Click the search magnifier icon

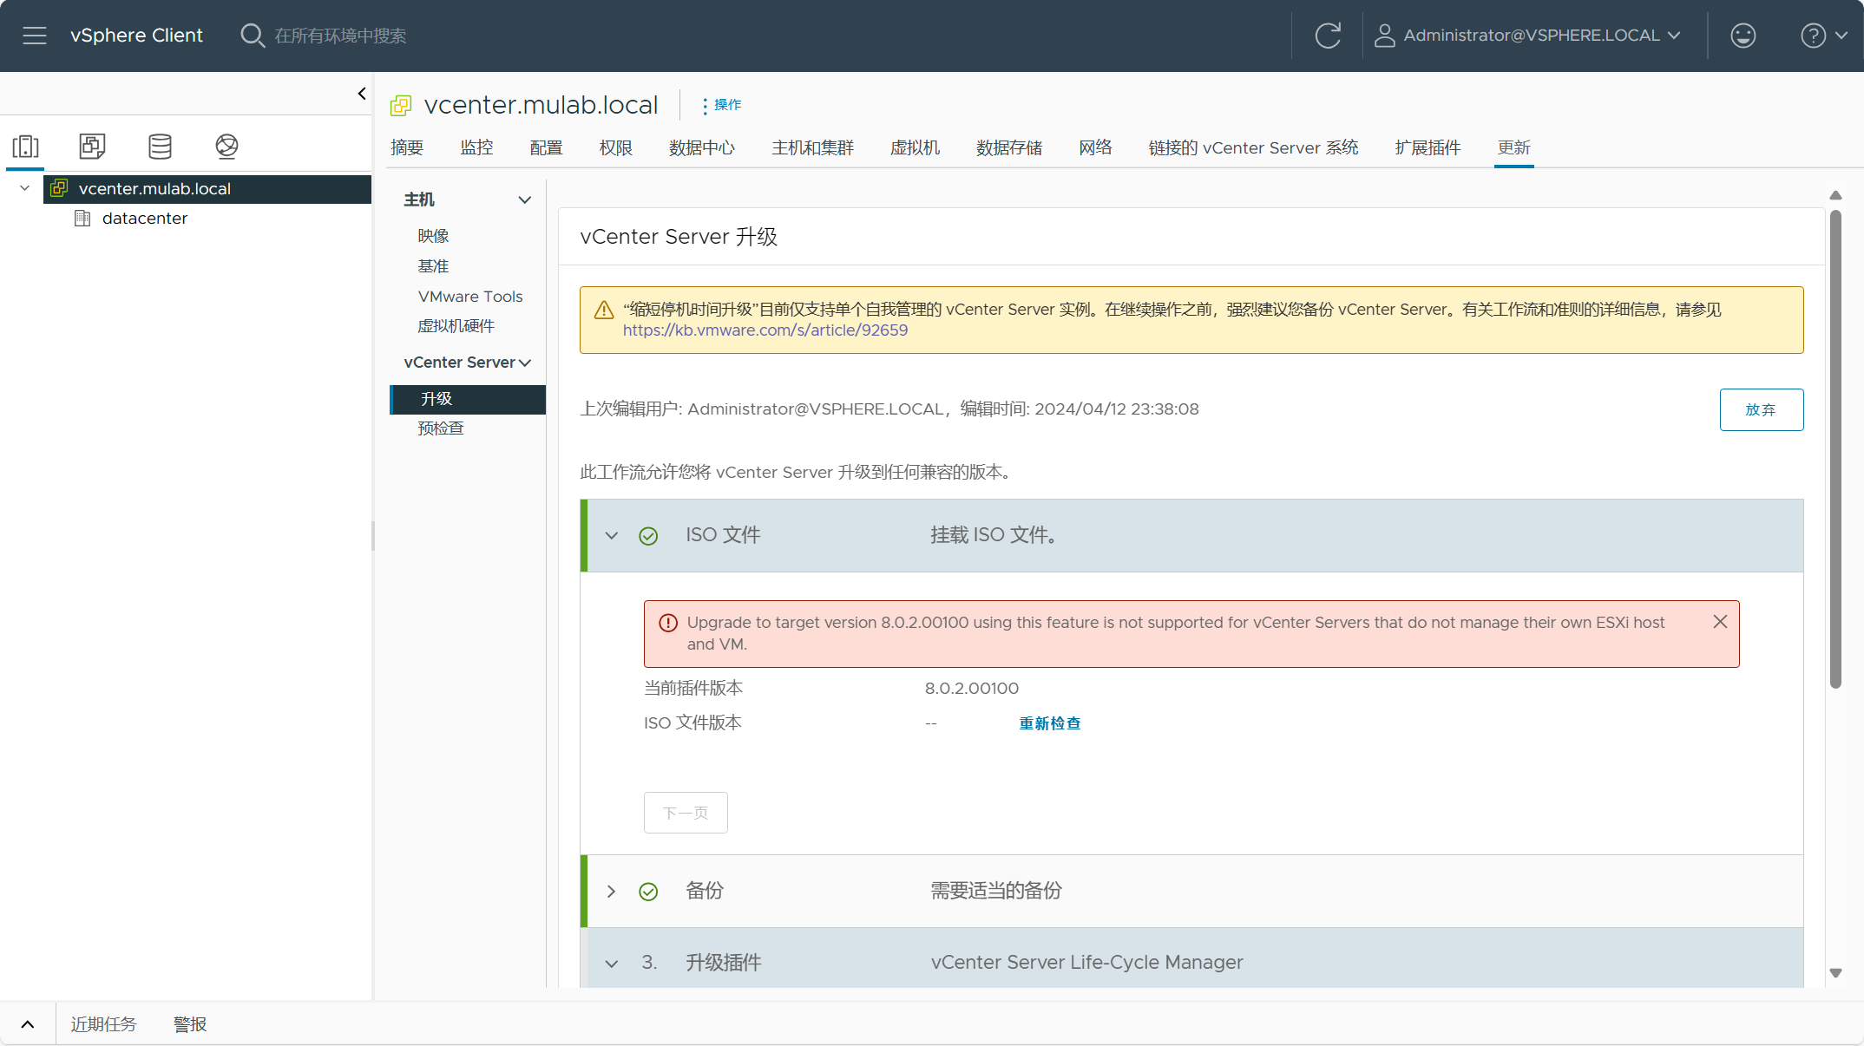click(253, 36)
